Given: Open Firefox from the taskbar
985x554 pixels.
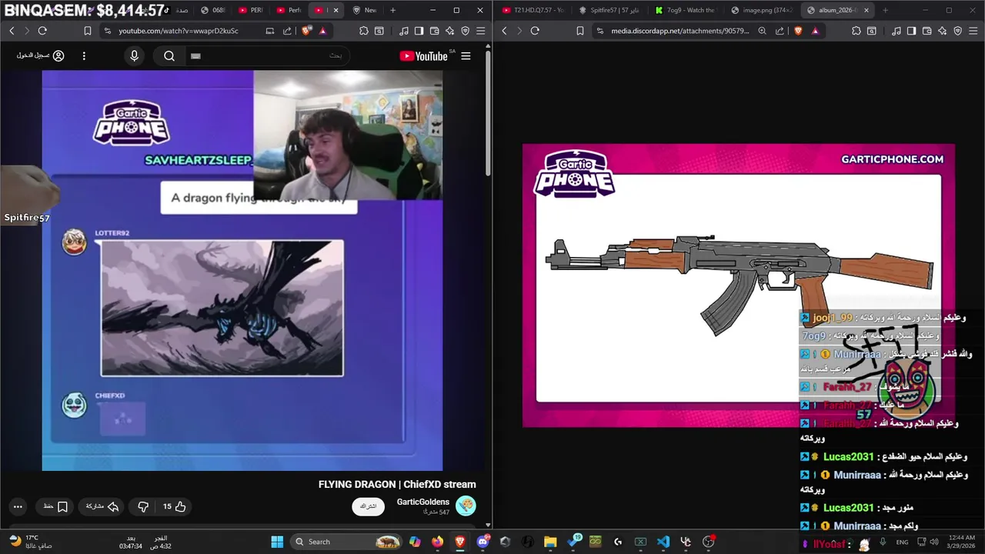Looking at the screenshot, I should click(438, 542).
